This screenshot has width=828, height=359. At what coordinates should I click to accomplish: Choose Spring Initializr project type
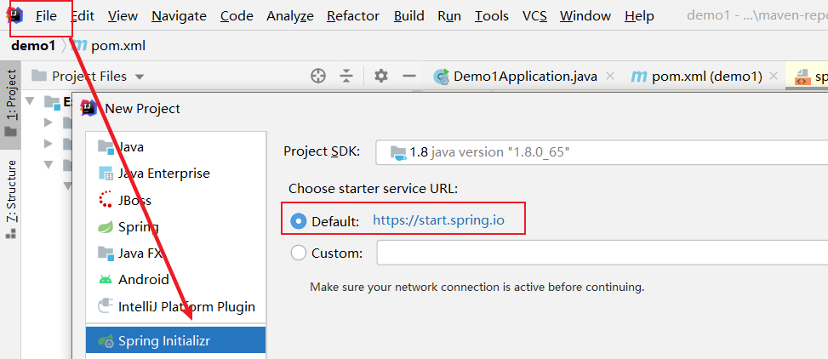point(163,341)
